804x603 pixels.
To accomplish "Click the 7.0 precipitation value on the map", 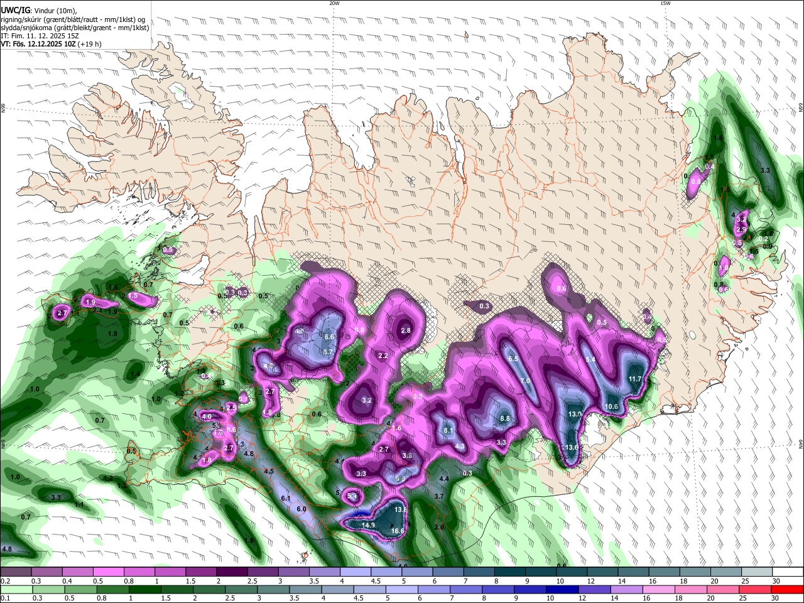I will coord(525,381).
